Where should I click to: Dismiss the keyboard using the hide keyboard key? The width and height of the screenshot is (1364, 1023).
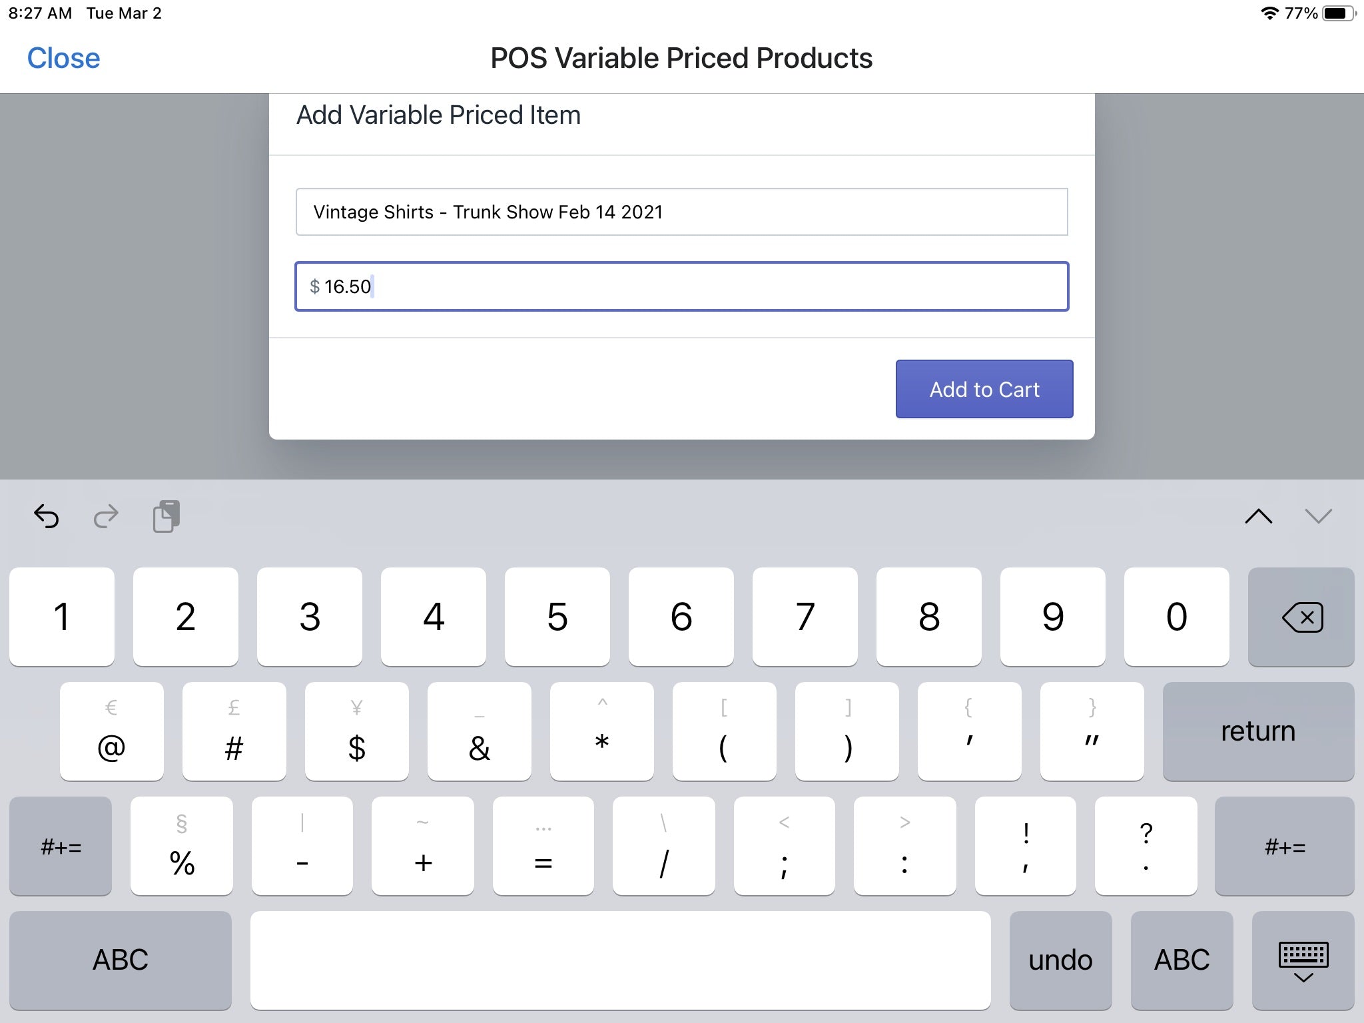pos(1303,959)
